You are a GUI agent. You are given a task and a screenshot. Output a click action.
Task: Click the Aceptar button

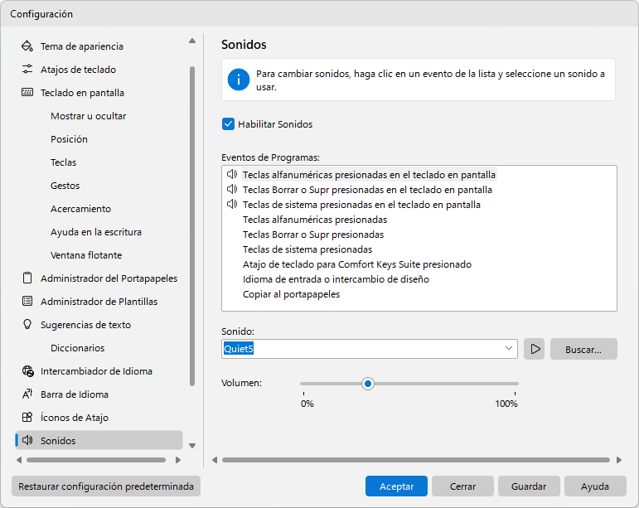coord(396,486)
